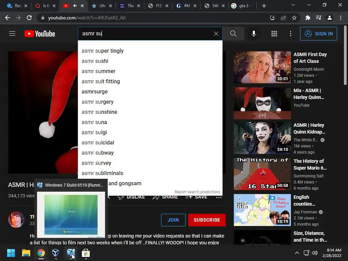348x261 pixels.
Task: Open the channel avatar picture
Action: pos(16,220)
